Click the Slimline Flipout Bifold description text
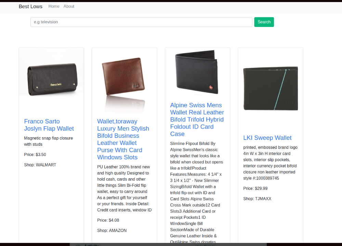This screenshot has width=342, height=246. tap(197, 192)
